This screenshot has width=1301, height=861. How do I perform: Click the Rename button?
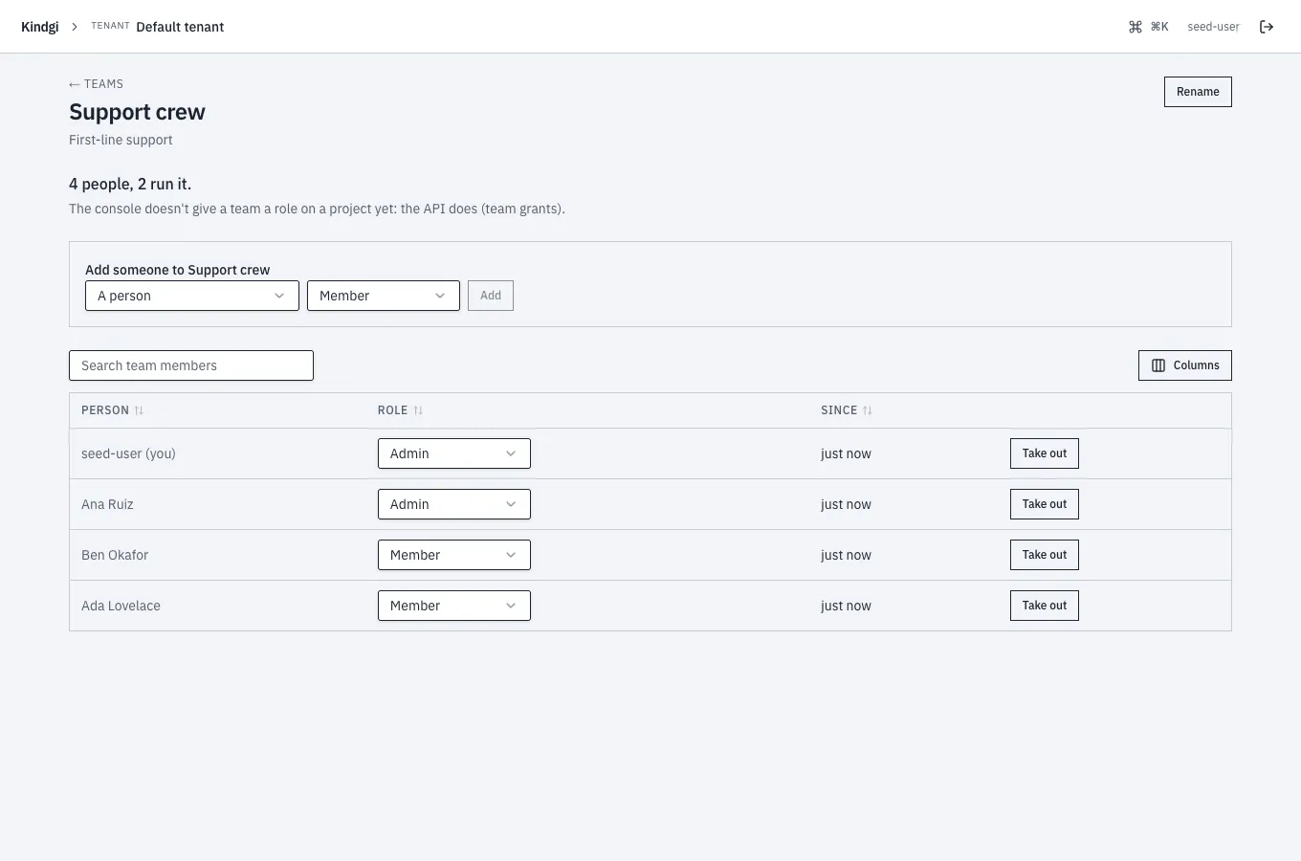click(1198, 92)
